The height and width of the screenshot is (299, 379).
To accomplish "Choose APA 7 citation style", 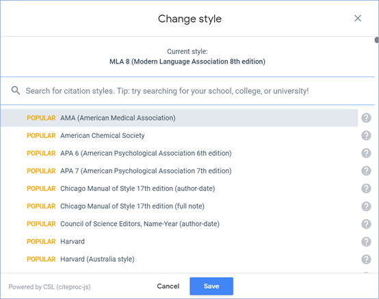I will point(179,171).
